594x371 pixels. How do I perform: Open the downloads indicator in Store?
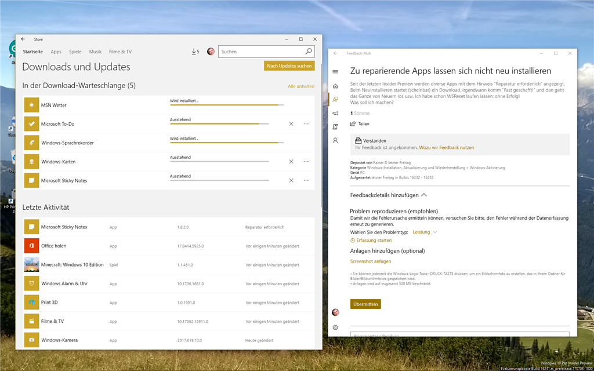click(195, 52)
